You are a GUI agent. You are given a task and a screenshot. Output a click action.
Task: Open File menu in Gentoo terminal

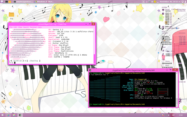11,27
